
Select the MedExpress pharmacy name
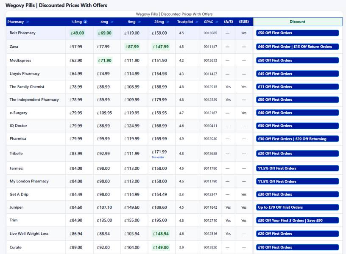[20, 61]
